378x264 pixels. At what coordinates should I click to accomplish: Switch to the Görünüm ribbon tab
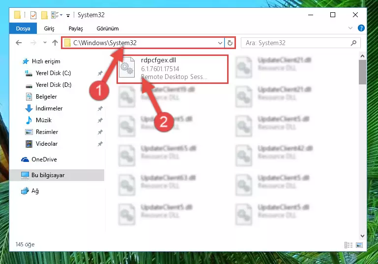108,28
